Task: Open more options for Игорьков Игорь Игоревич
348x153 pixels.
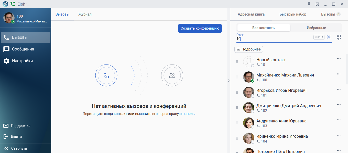Action: [339, 89]
